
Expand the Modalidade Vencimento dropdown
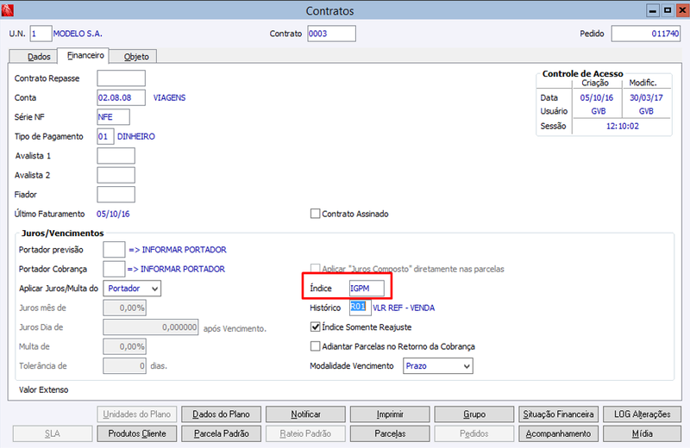click(x=438, y=366)
